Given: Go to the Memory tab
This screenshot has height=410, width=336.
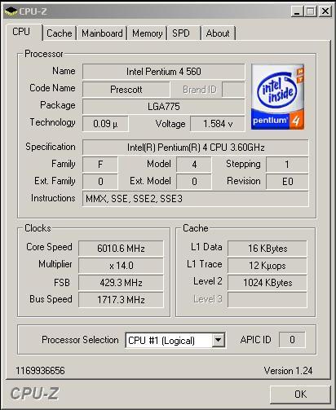Looking at the screenshot, I should pos(148,33).
